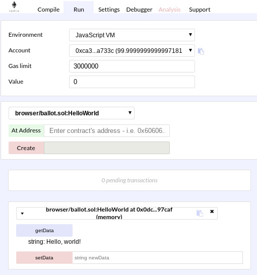Click the At Address button
The height and width of the screenshot is (275, 257).
click(x=26, y=130)
